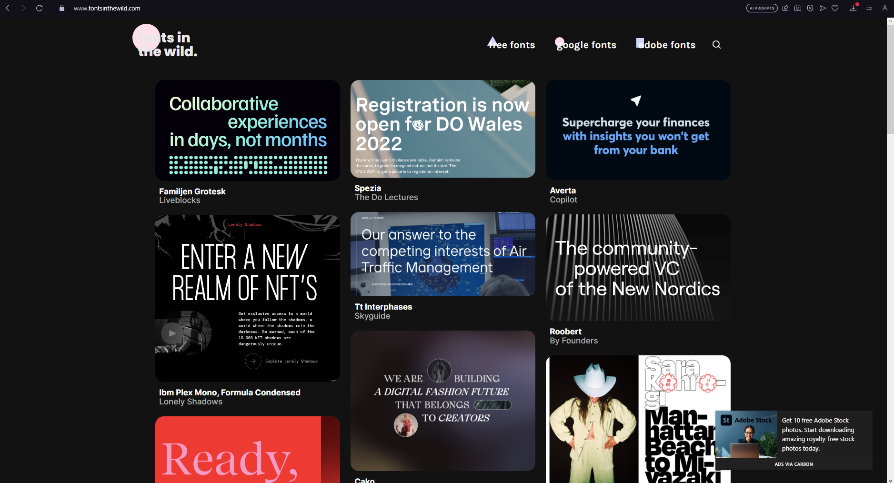Open Ibm Plex Mono, Formula Condensed link

pos(230,392)
